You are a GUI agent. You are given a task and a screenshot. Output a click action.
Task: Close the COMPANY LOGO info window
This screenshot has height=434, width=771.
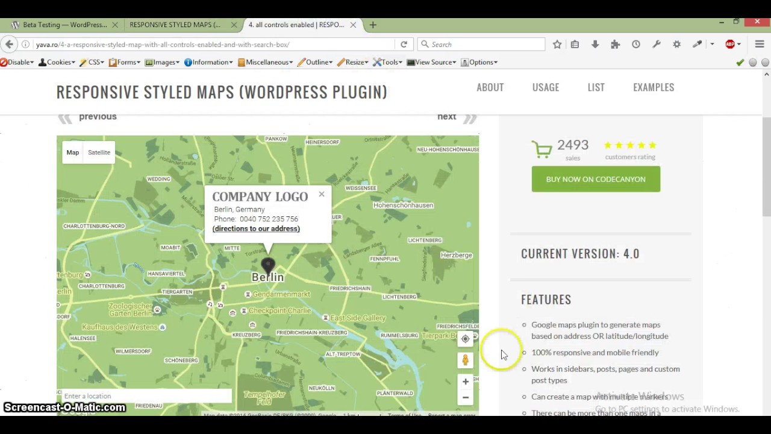pos(322,194)
